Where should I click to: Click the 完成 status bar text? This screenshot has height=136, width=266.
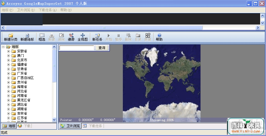click(4, 133)
